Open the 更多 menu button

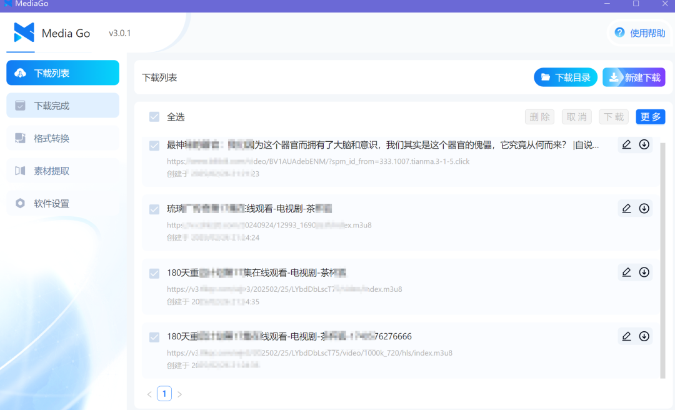click(x=651, y=117)
